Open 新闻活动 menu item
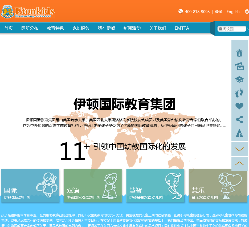This screenshot has width=249, height=227. tap(132, 28)
